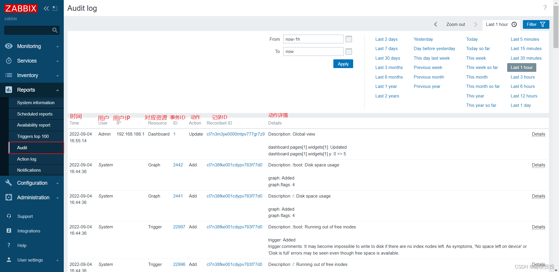Click the To time input field

point(313,51)
